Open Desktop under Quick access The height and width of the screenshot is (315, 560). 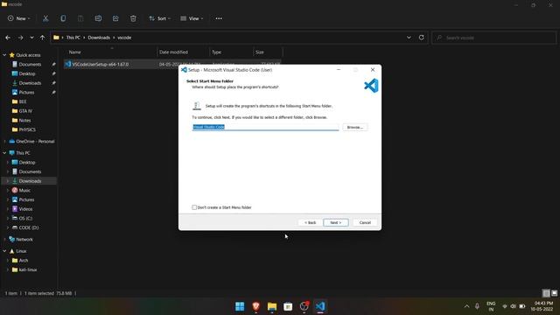27,73
